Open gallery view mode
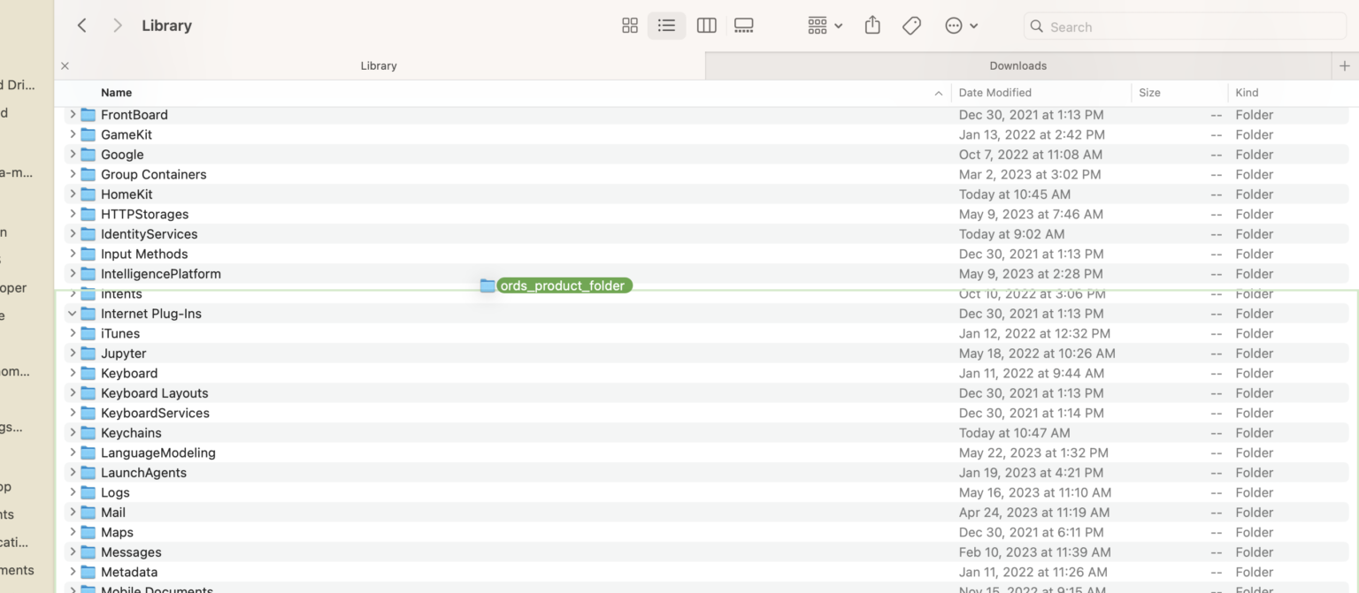 click(x=744, y=26)
